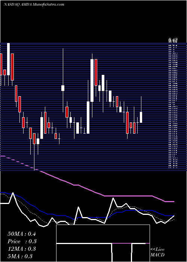The height and width of the screenshot is (262, 187).
Task: Click the 12MA : 0.3 label
Action: [22, 249]
